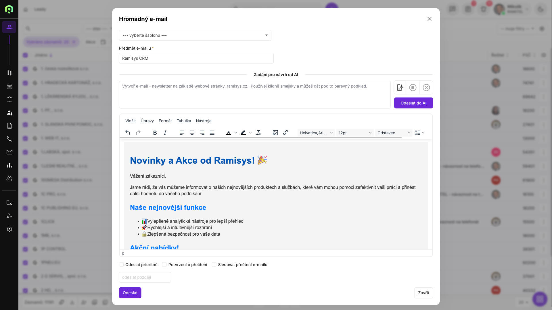Open the phone icon in left sidebar
Screen dimensions: 552x310
point(9,139)
